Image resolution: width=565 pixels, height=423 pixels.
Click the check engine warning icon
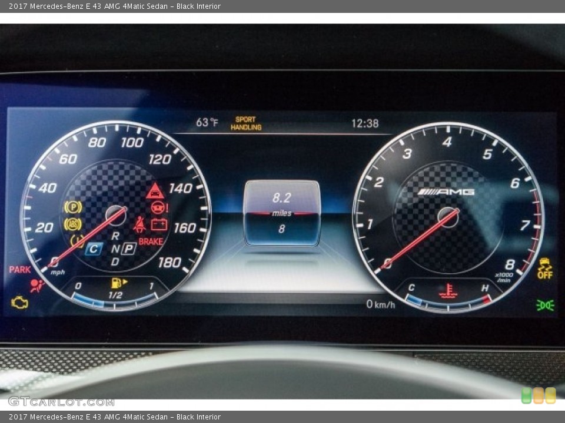pos(19,303)
